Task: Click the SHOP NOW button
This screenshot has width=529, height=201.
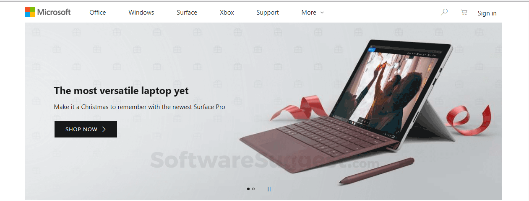Action: click(x=86, y=129)
